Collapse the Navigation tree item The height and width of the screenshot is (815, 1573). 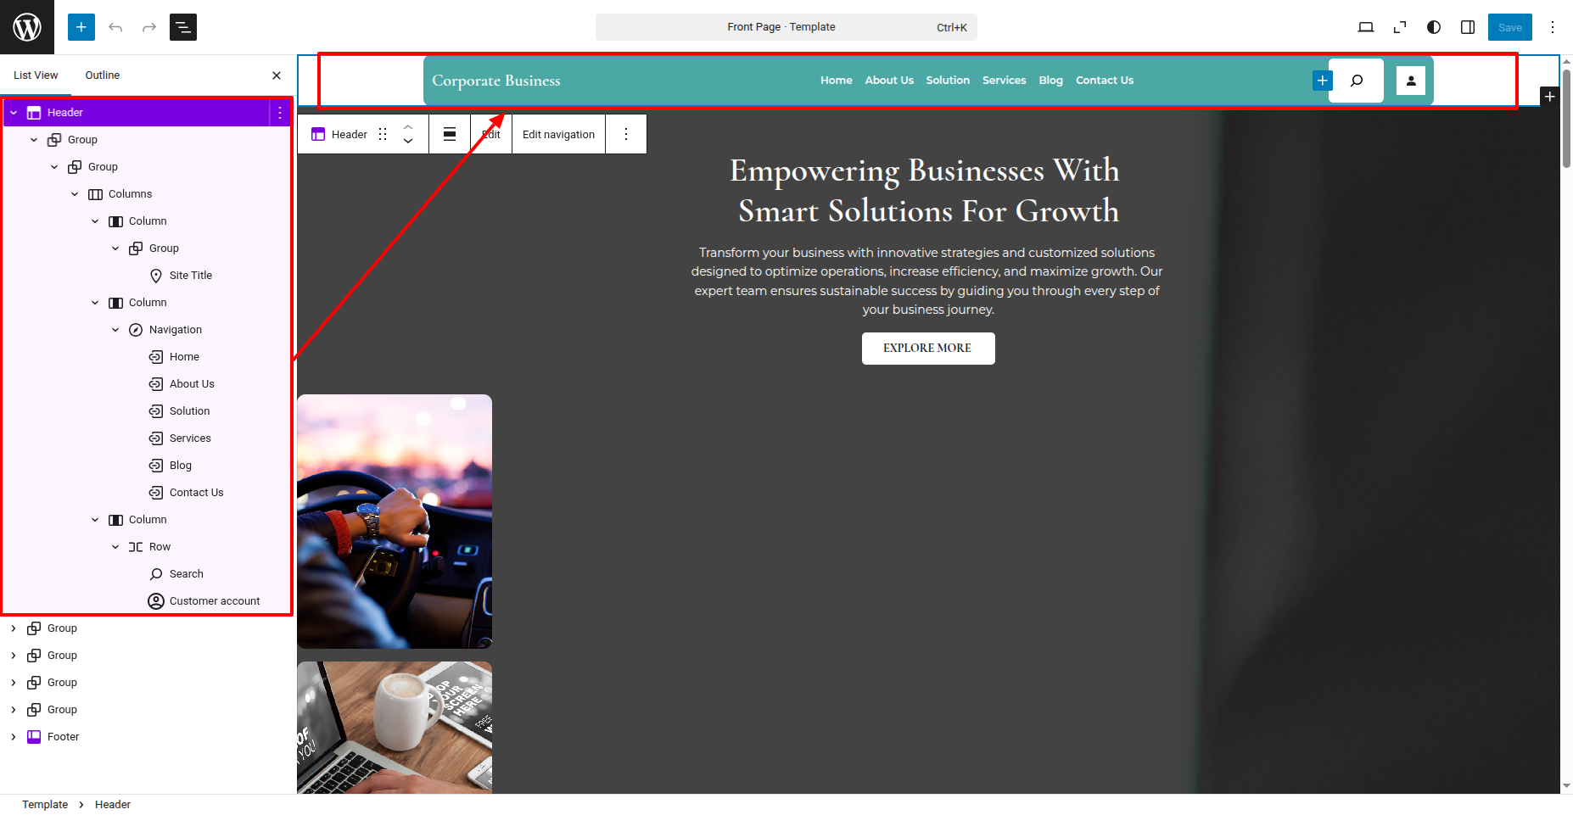tap(115, 330)
